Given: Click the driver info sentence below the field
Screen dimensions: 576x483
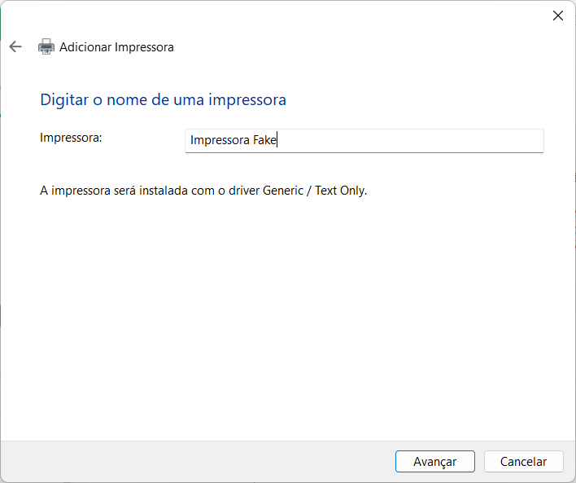Looking at the screenshot, I should (203, 191).
